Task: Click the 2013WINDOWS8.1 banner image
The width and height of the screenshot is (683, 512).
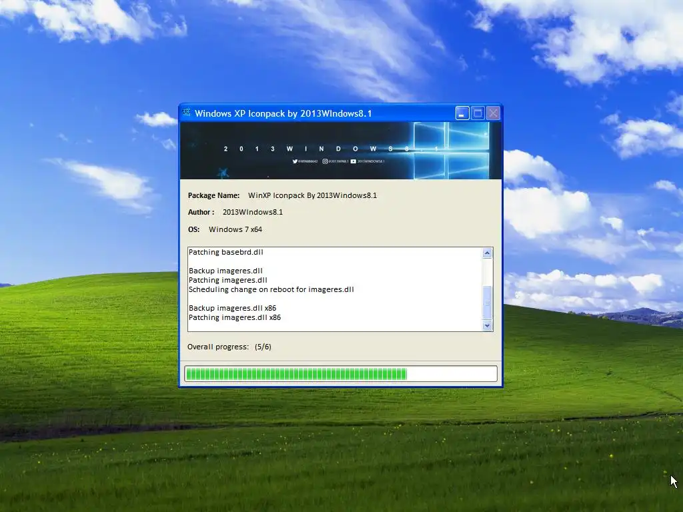Action: coord(341,151)
